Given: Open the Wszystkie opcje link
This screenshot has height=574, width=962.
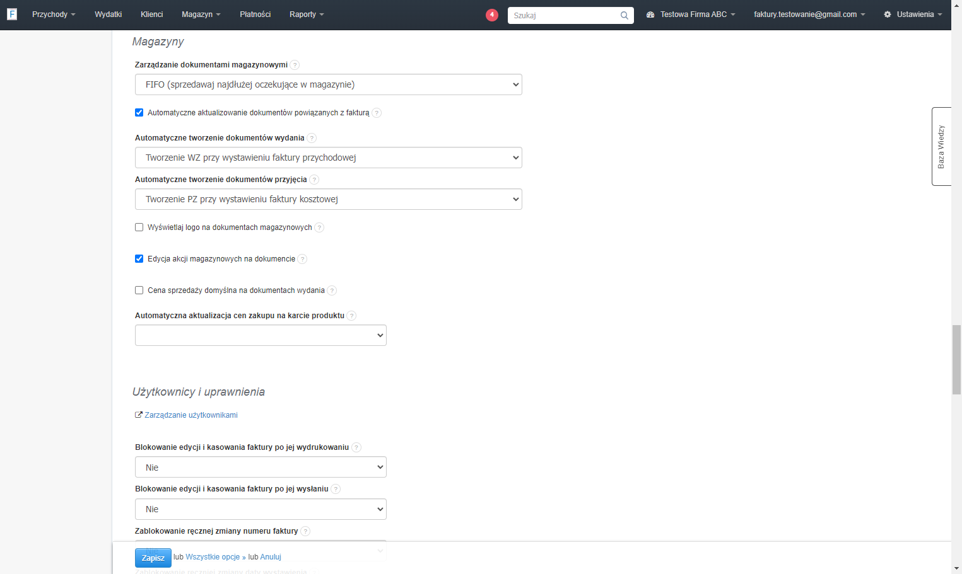Looking at the screenshot, I should (216, 557).
